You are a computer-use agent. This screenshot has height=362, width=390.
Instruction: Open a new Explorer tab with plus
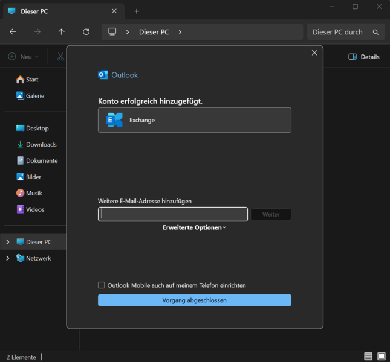point(137,11)
